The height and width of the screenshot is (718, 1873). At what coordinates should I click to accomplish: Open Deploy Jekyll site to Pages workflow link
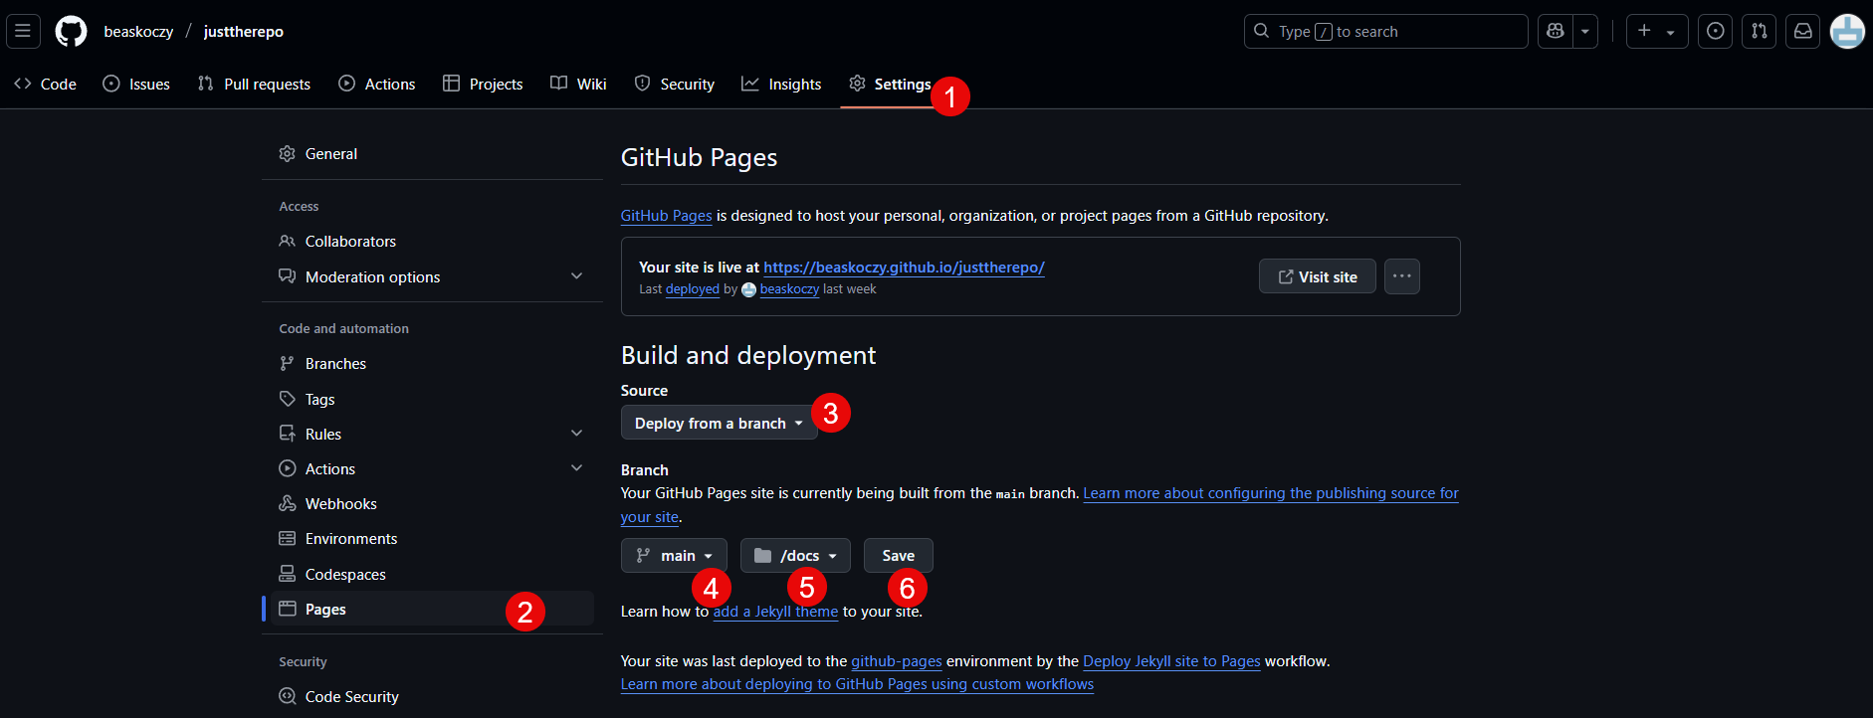point(1171,661)
